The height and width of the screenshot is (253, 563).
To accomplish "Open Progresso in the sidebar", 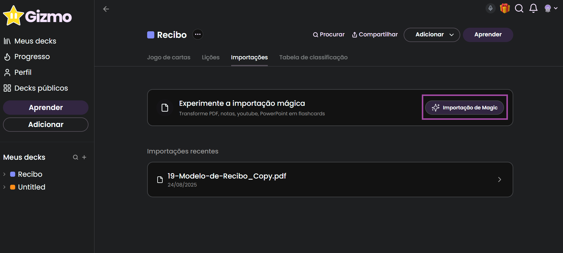I will (x=27, y=57).
